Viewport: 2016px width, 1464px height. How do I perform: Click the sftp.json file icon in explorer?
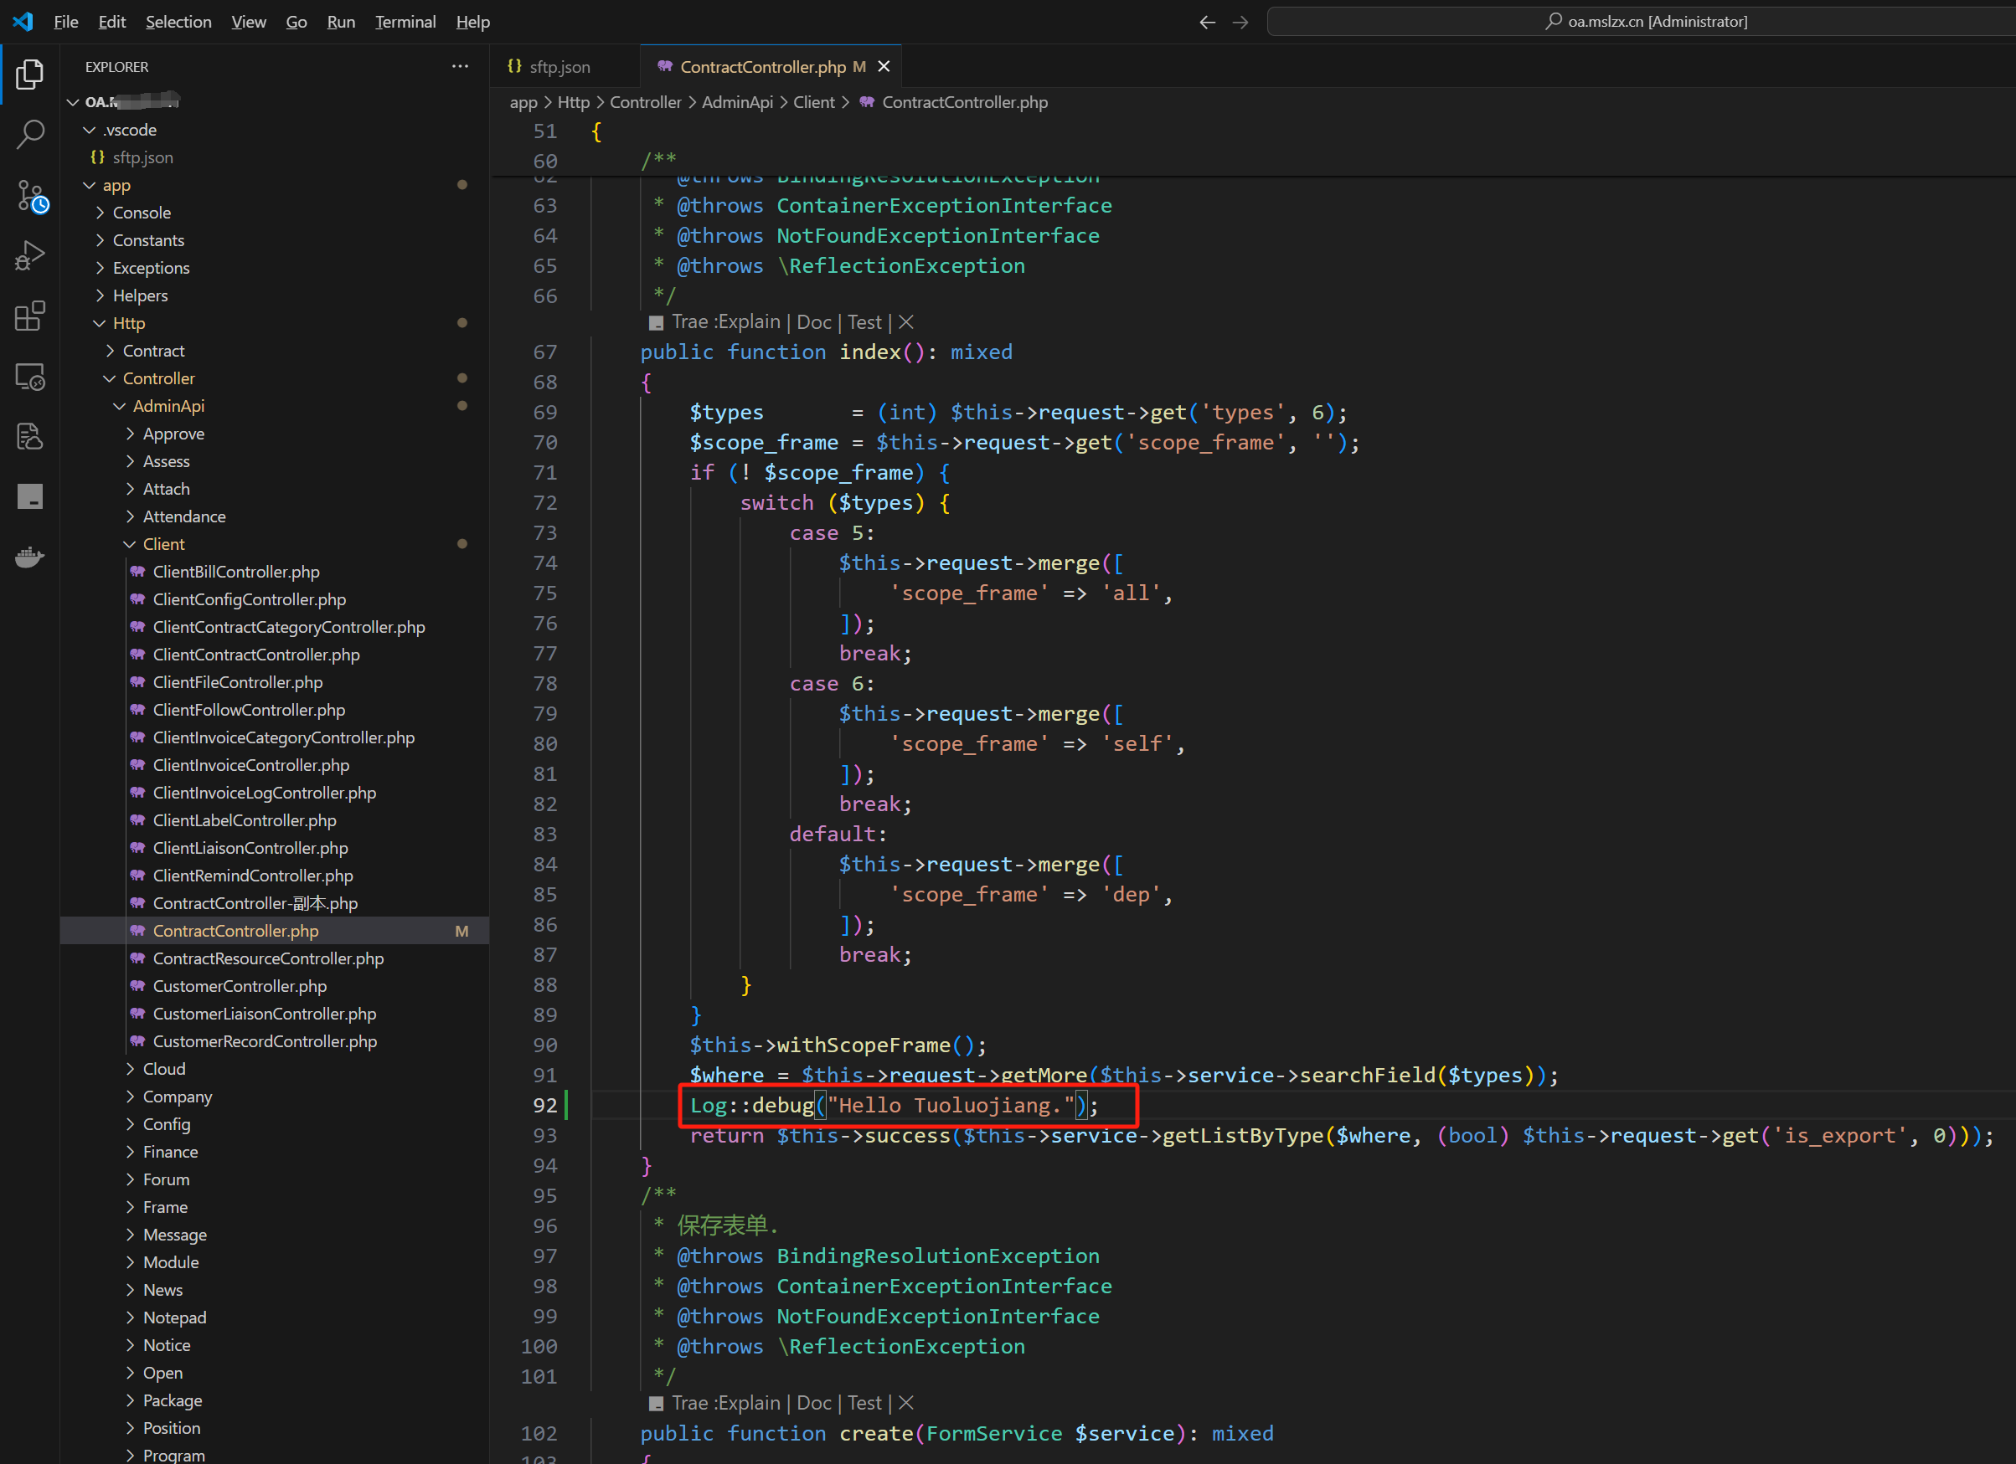click(x=97, y=157)
